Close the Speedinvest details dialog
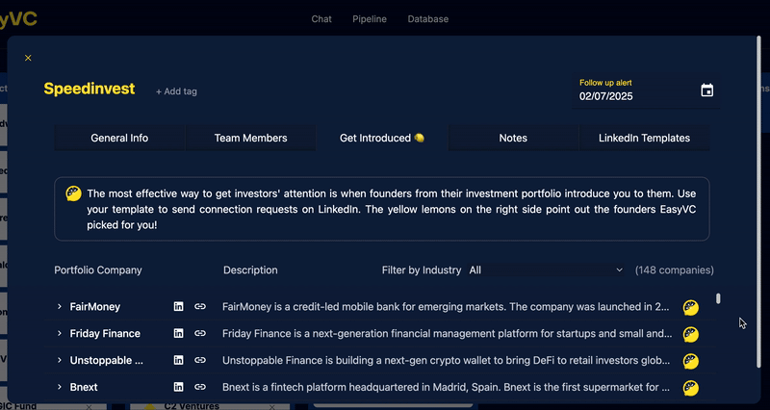Screen dimensions: 770x410 pyautogui.click(x=28, y=59)
